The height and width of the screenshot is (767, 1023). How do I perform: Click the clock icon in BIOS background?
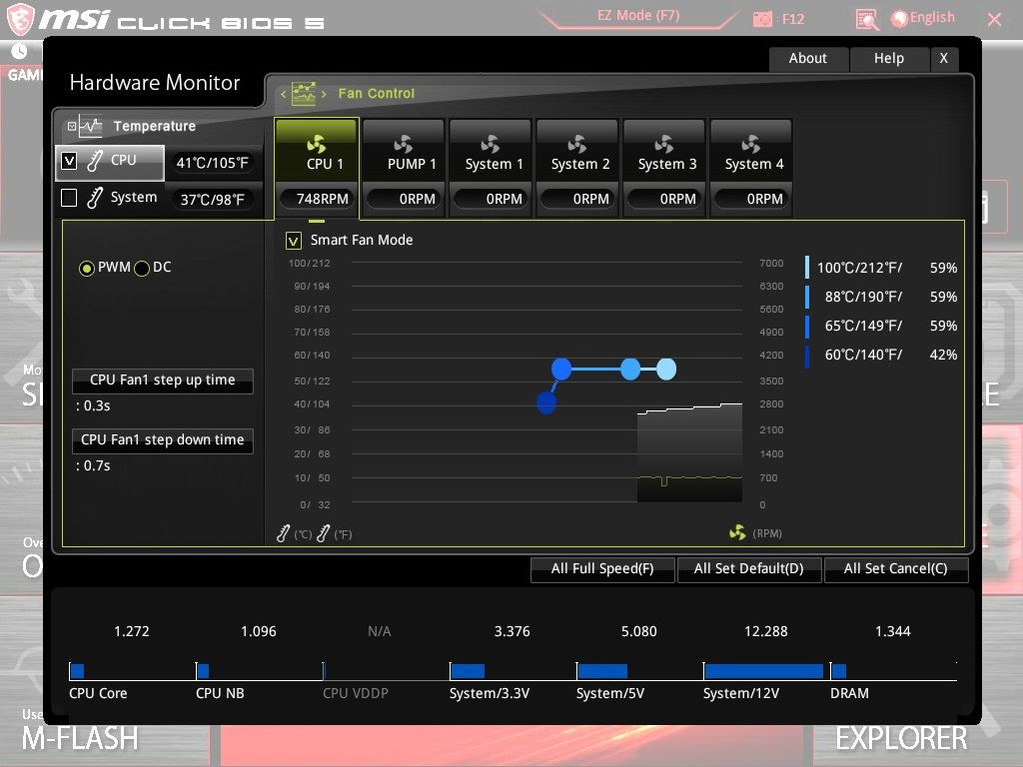coord(20,51)
